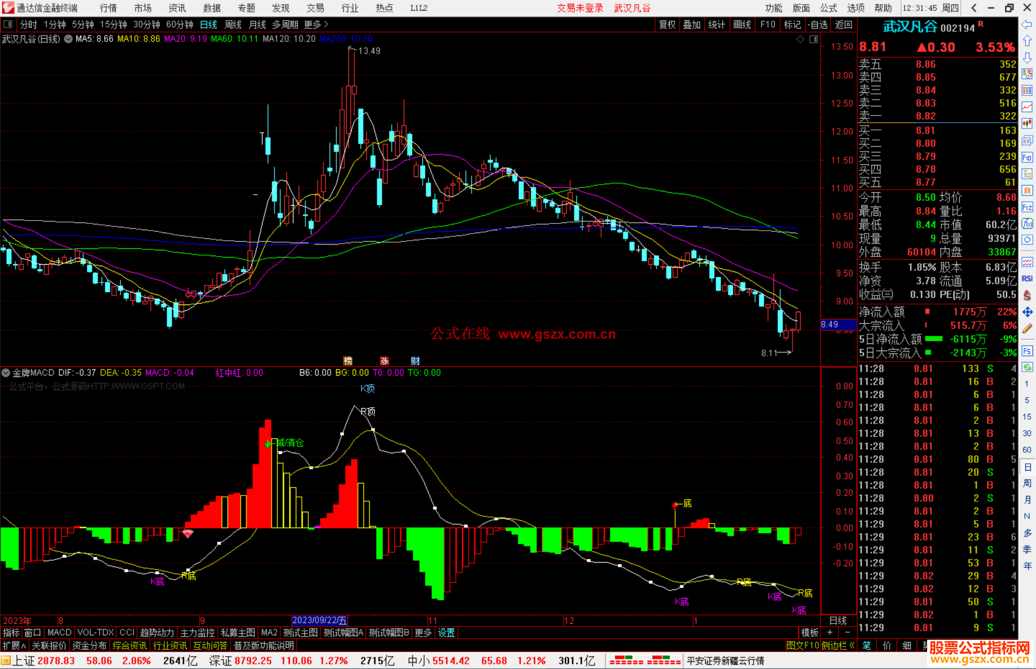The width and height of the screenshot is (1036, 669).
Task: Open the RSI indicator icon
Action: click(x=1027, y=279)
